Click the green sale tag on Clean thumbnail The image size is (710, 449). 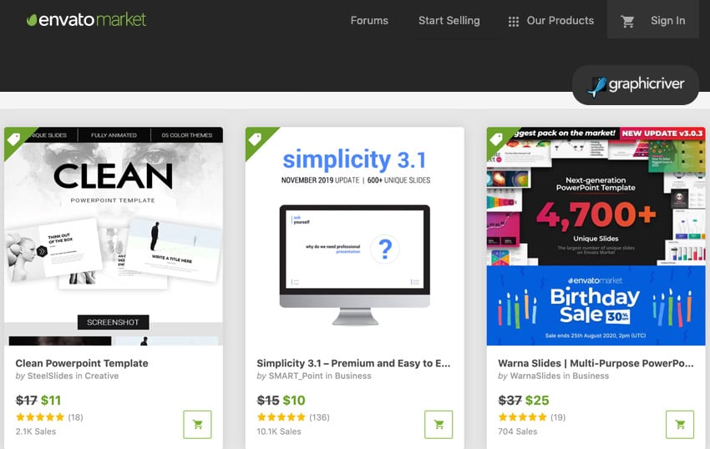(15, 139)
